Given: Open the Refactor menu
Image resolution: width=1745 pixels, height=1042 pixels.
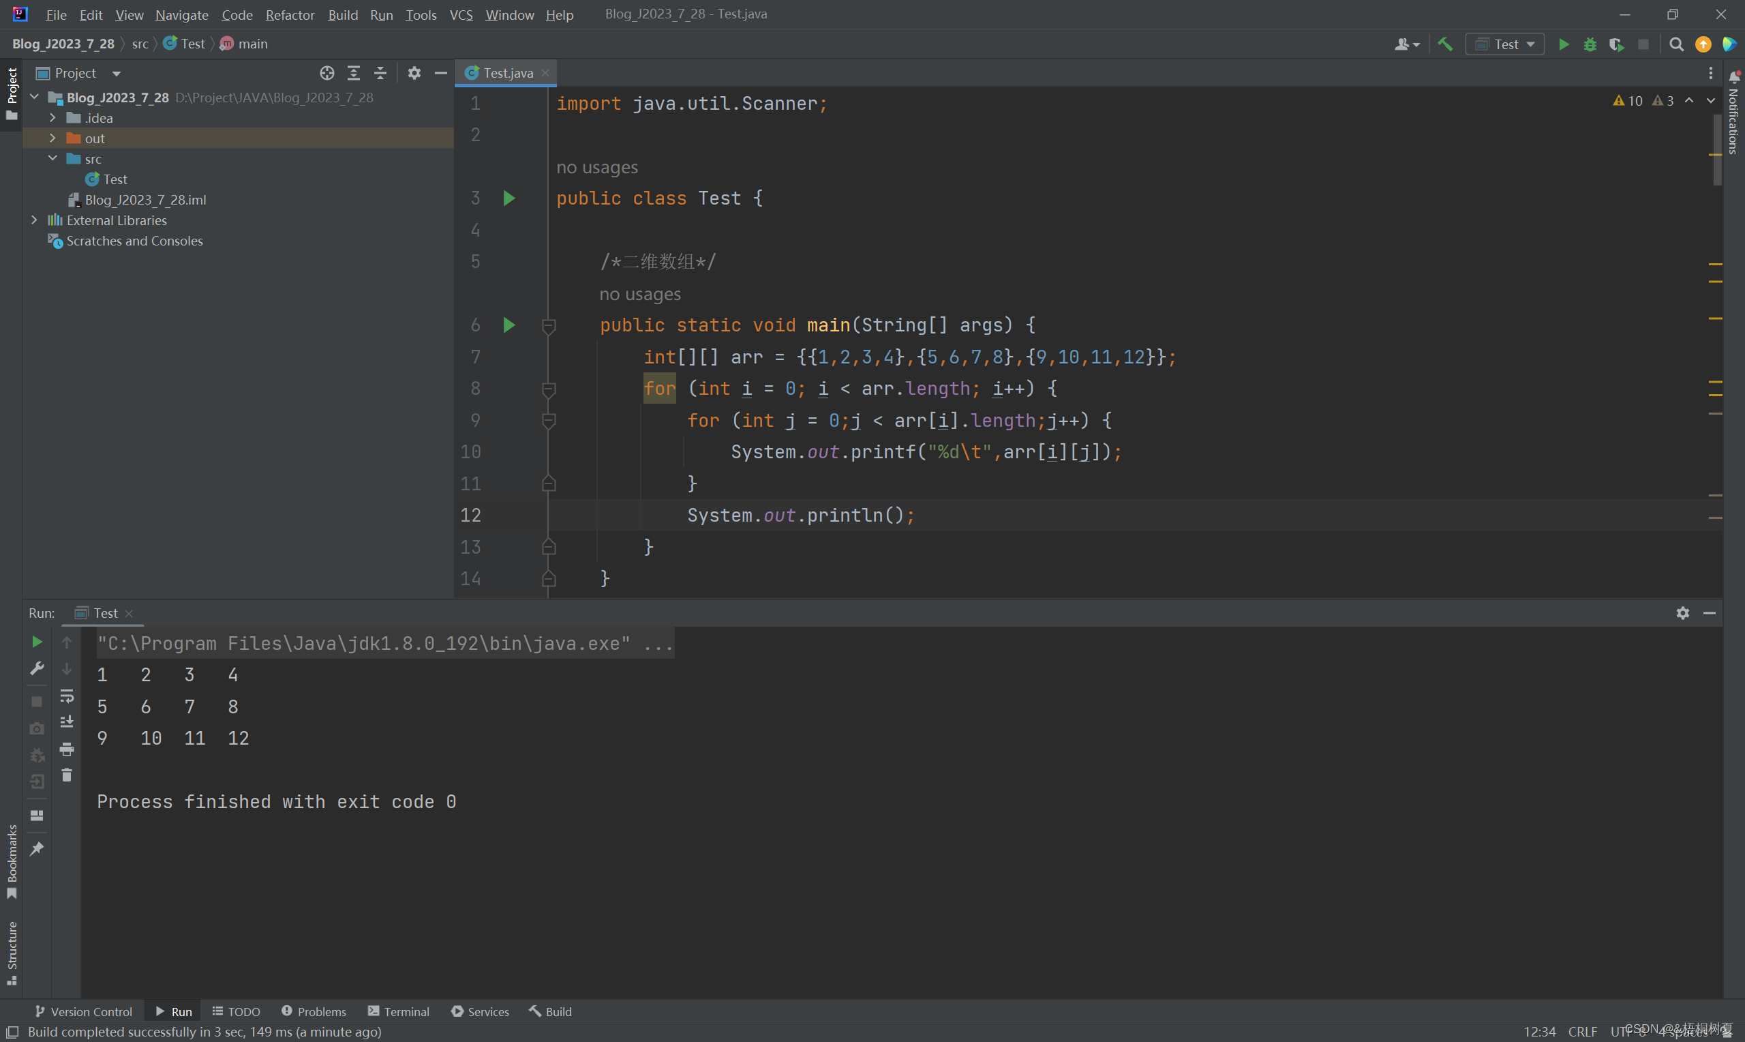Looking at the screenshot, I should (x=290, y=15).
